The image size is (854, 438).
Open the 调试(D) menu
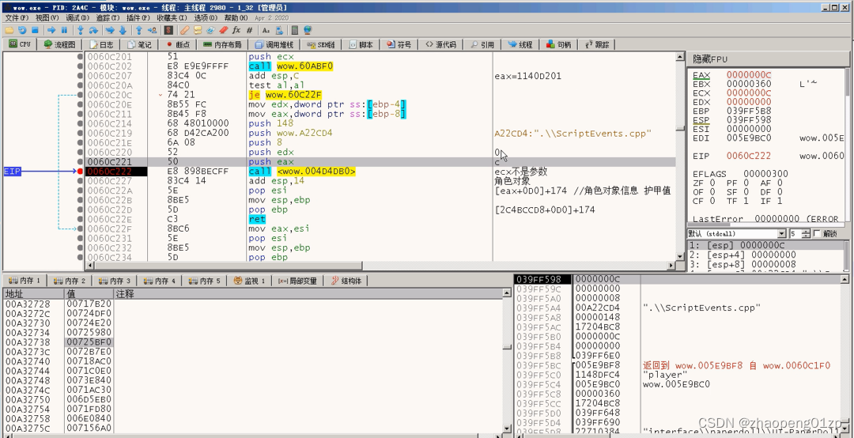click(x=77, y=18)
